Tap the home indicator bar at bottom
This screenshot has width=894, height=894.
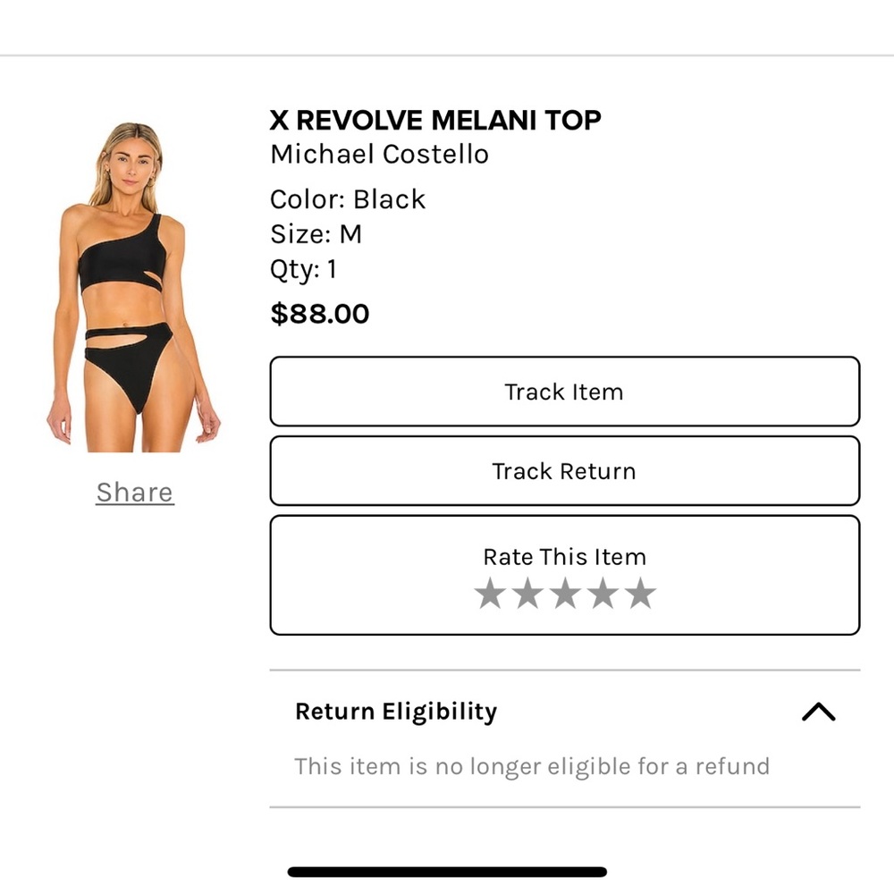click(x=447, y=868)
